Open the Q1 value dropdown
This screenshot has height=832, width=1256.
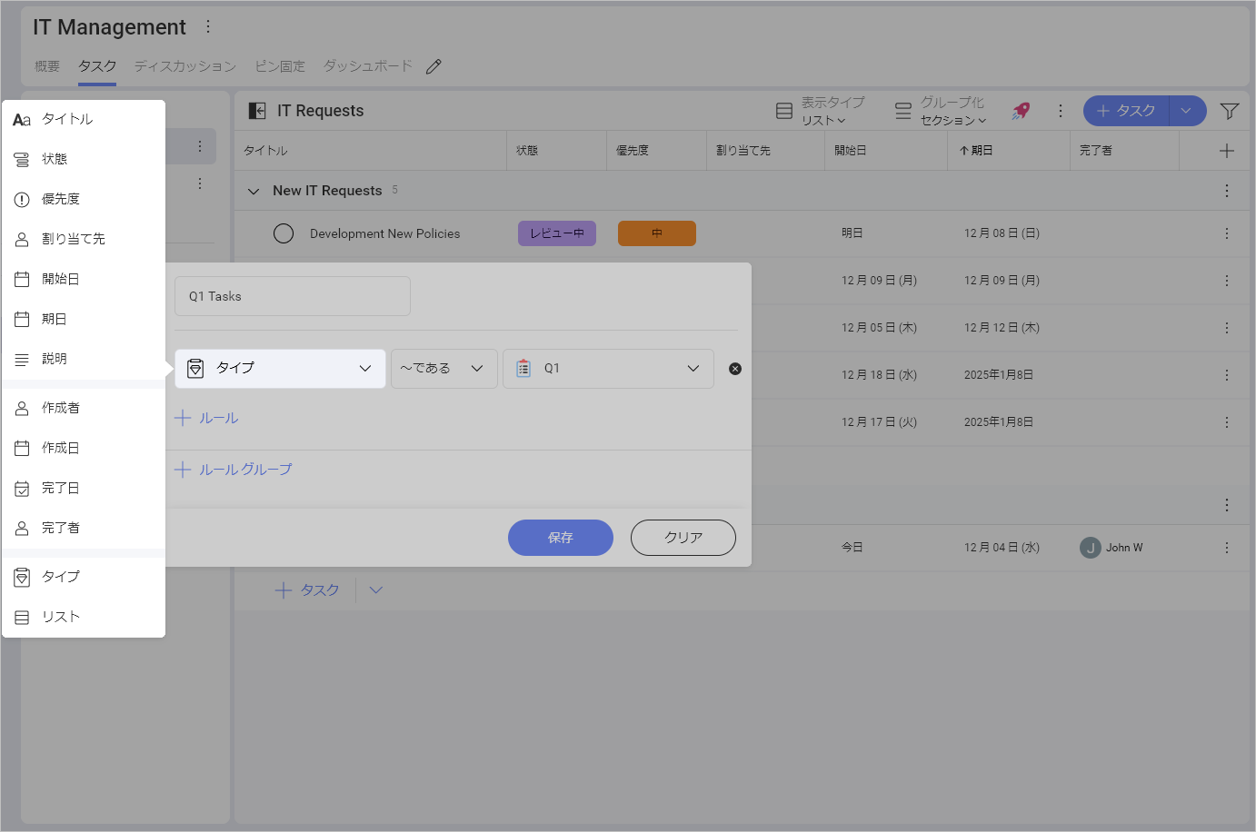click(608, 368)
